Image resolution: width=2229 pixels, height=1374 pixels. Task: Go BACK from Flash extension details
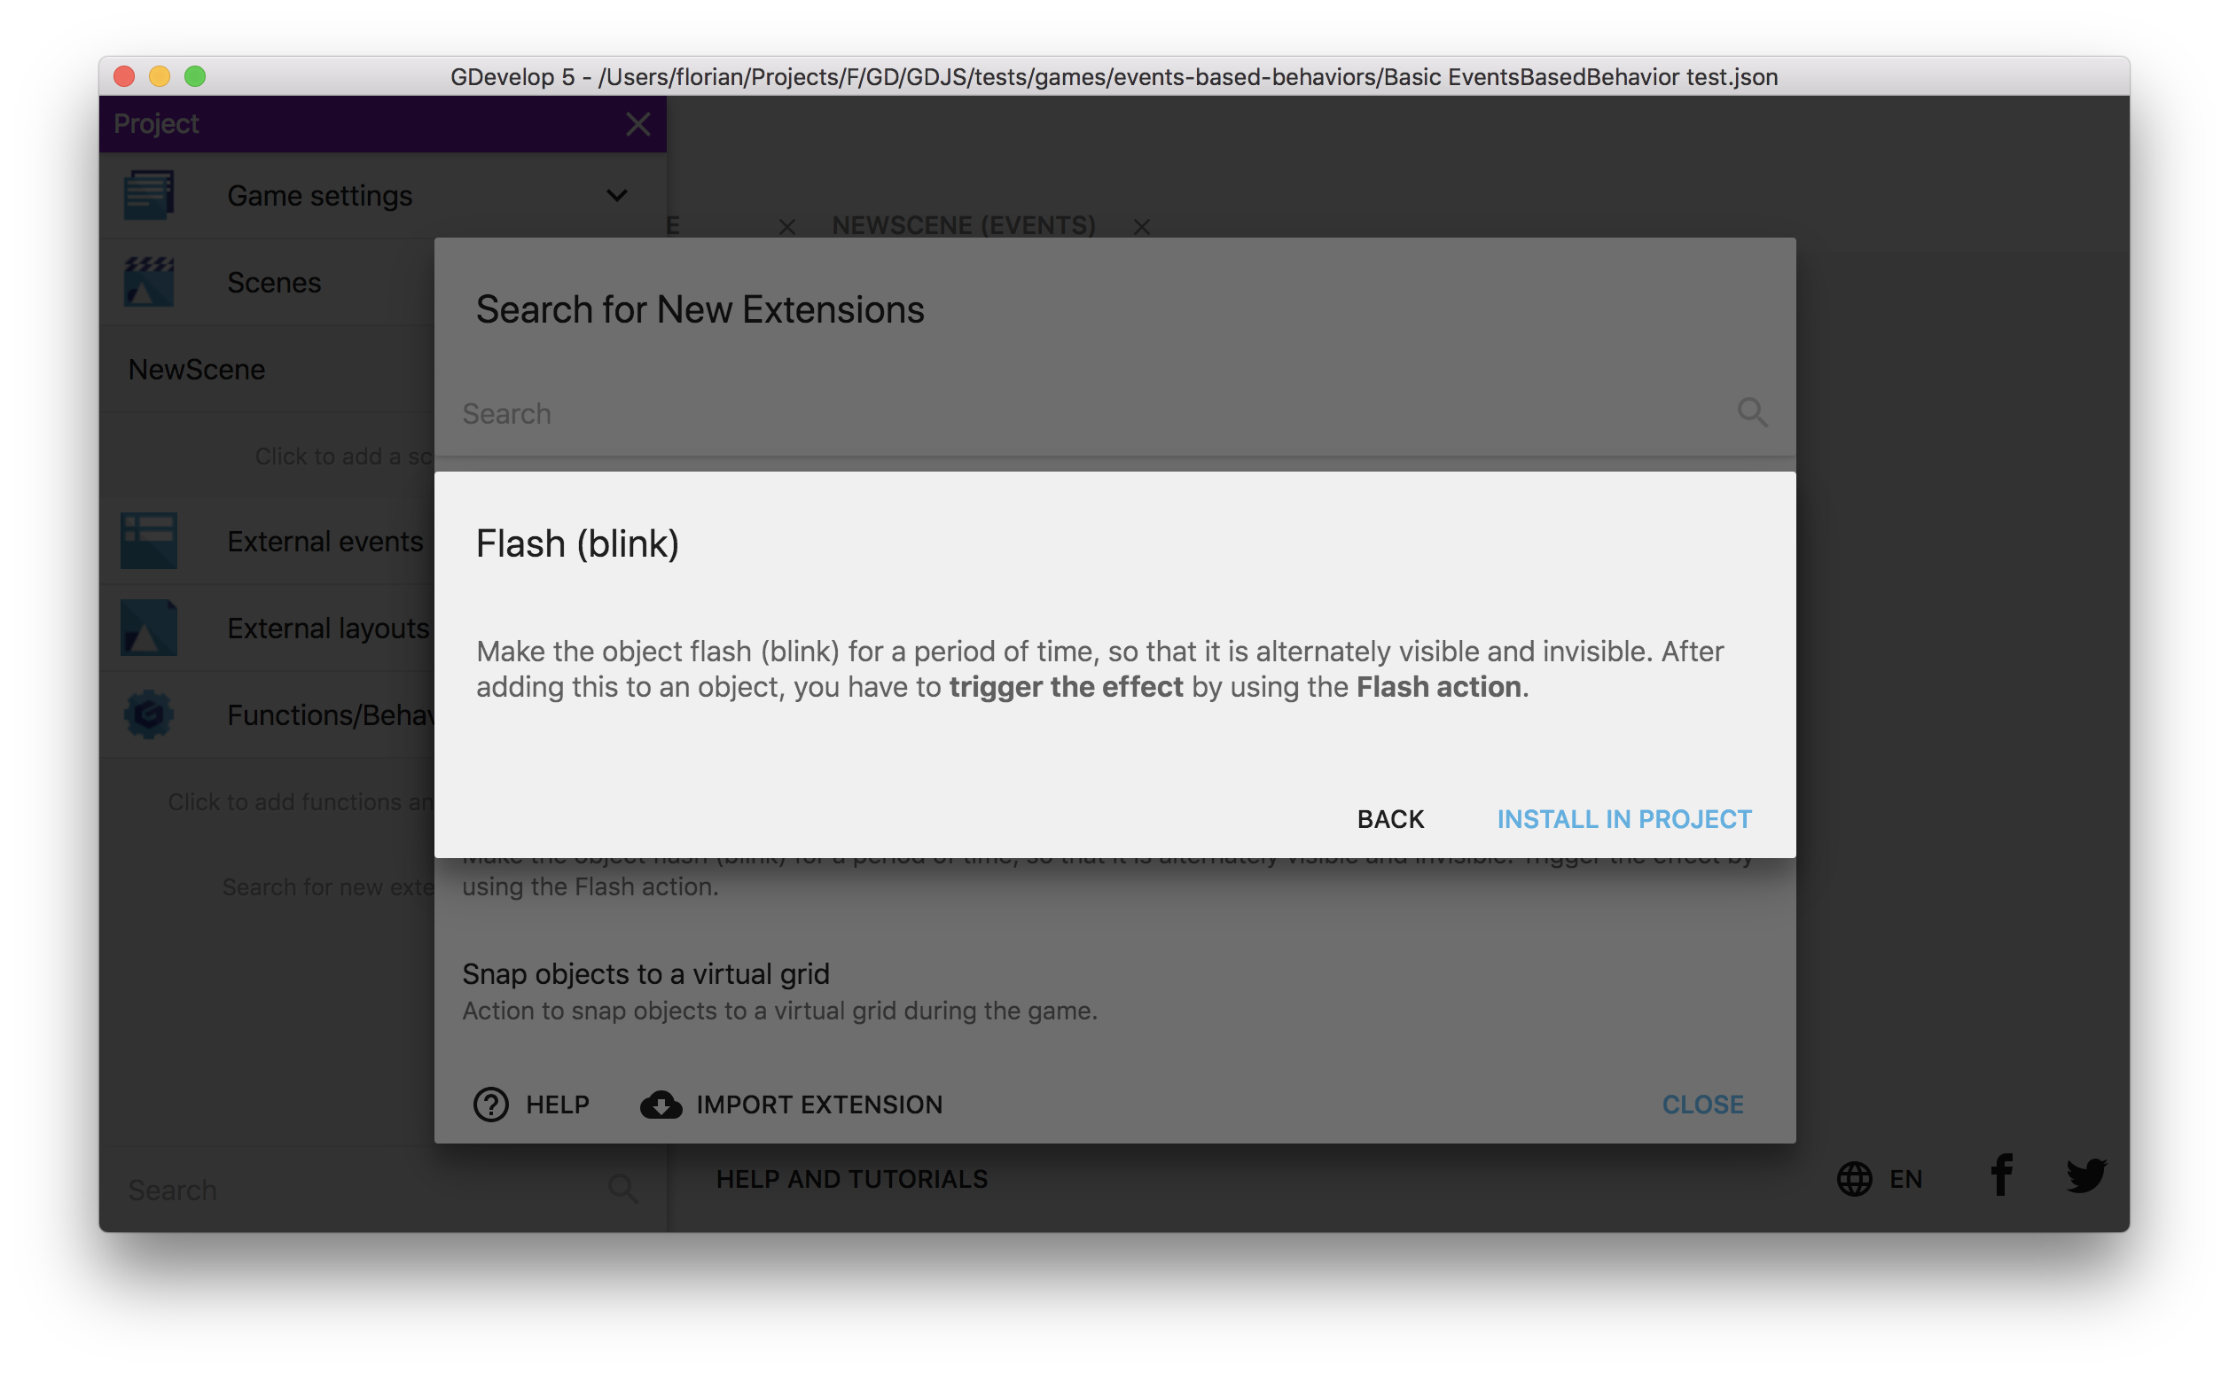1390,819
